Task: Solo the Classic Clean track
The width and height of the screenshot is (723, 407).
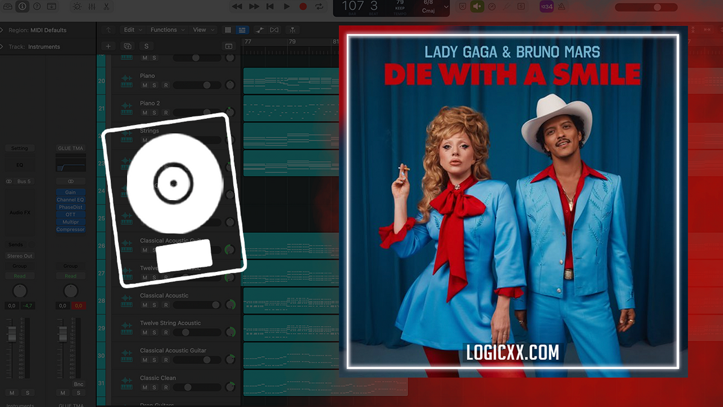Action: [x=154, y=388]
